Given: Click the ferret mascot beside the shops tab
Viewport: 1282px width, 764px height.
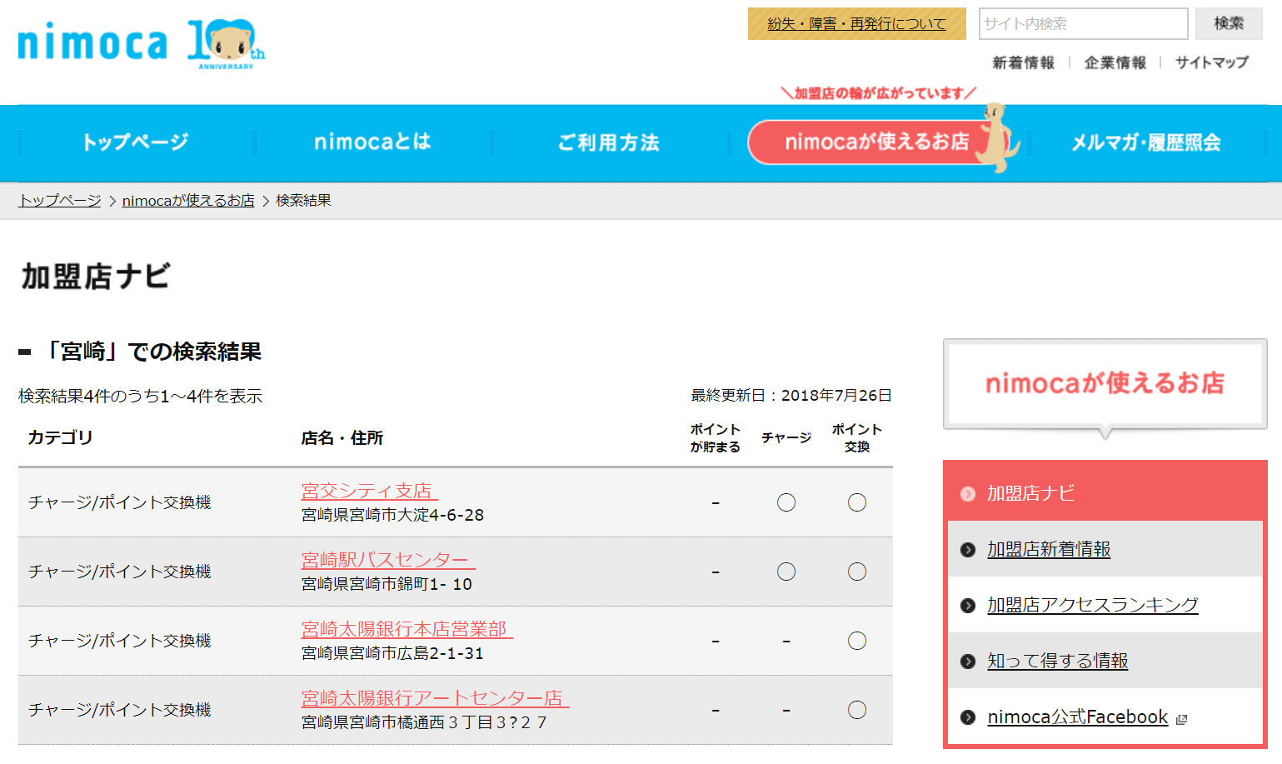Looking at the screenshot, I should 996,137.
